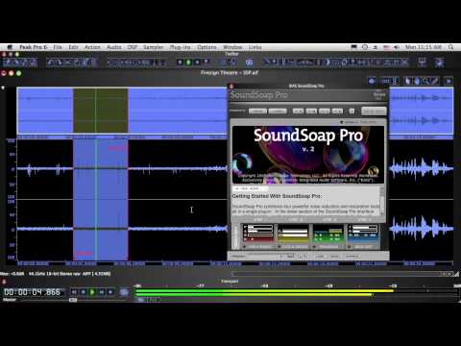
Task: Open the Options menu
Action: pyautogui.click(x=206, y=47)
